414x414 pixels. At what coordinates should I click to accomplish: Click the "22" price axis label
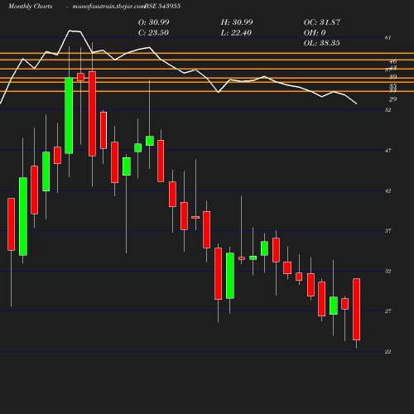click(x=388, y=351)
